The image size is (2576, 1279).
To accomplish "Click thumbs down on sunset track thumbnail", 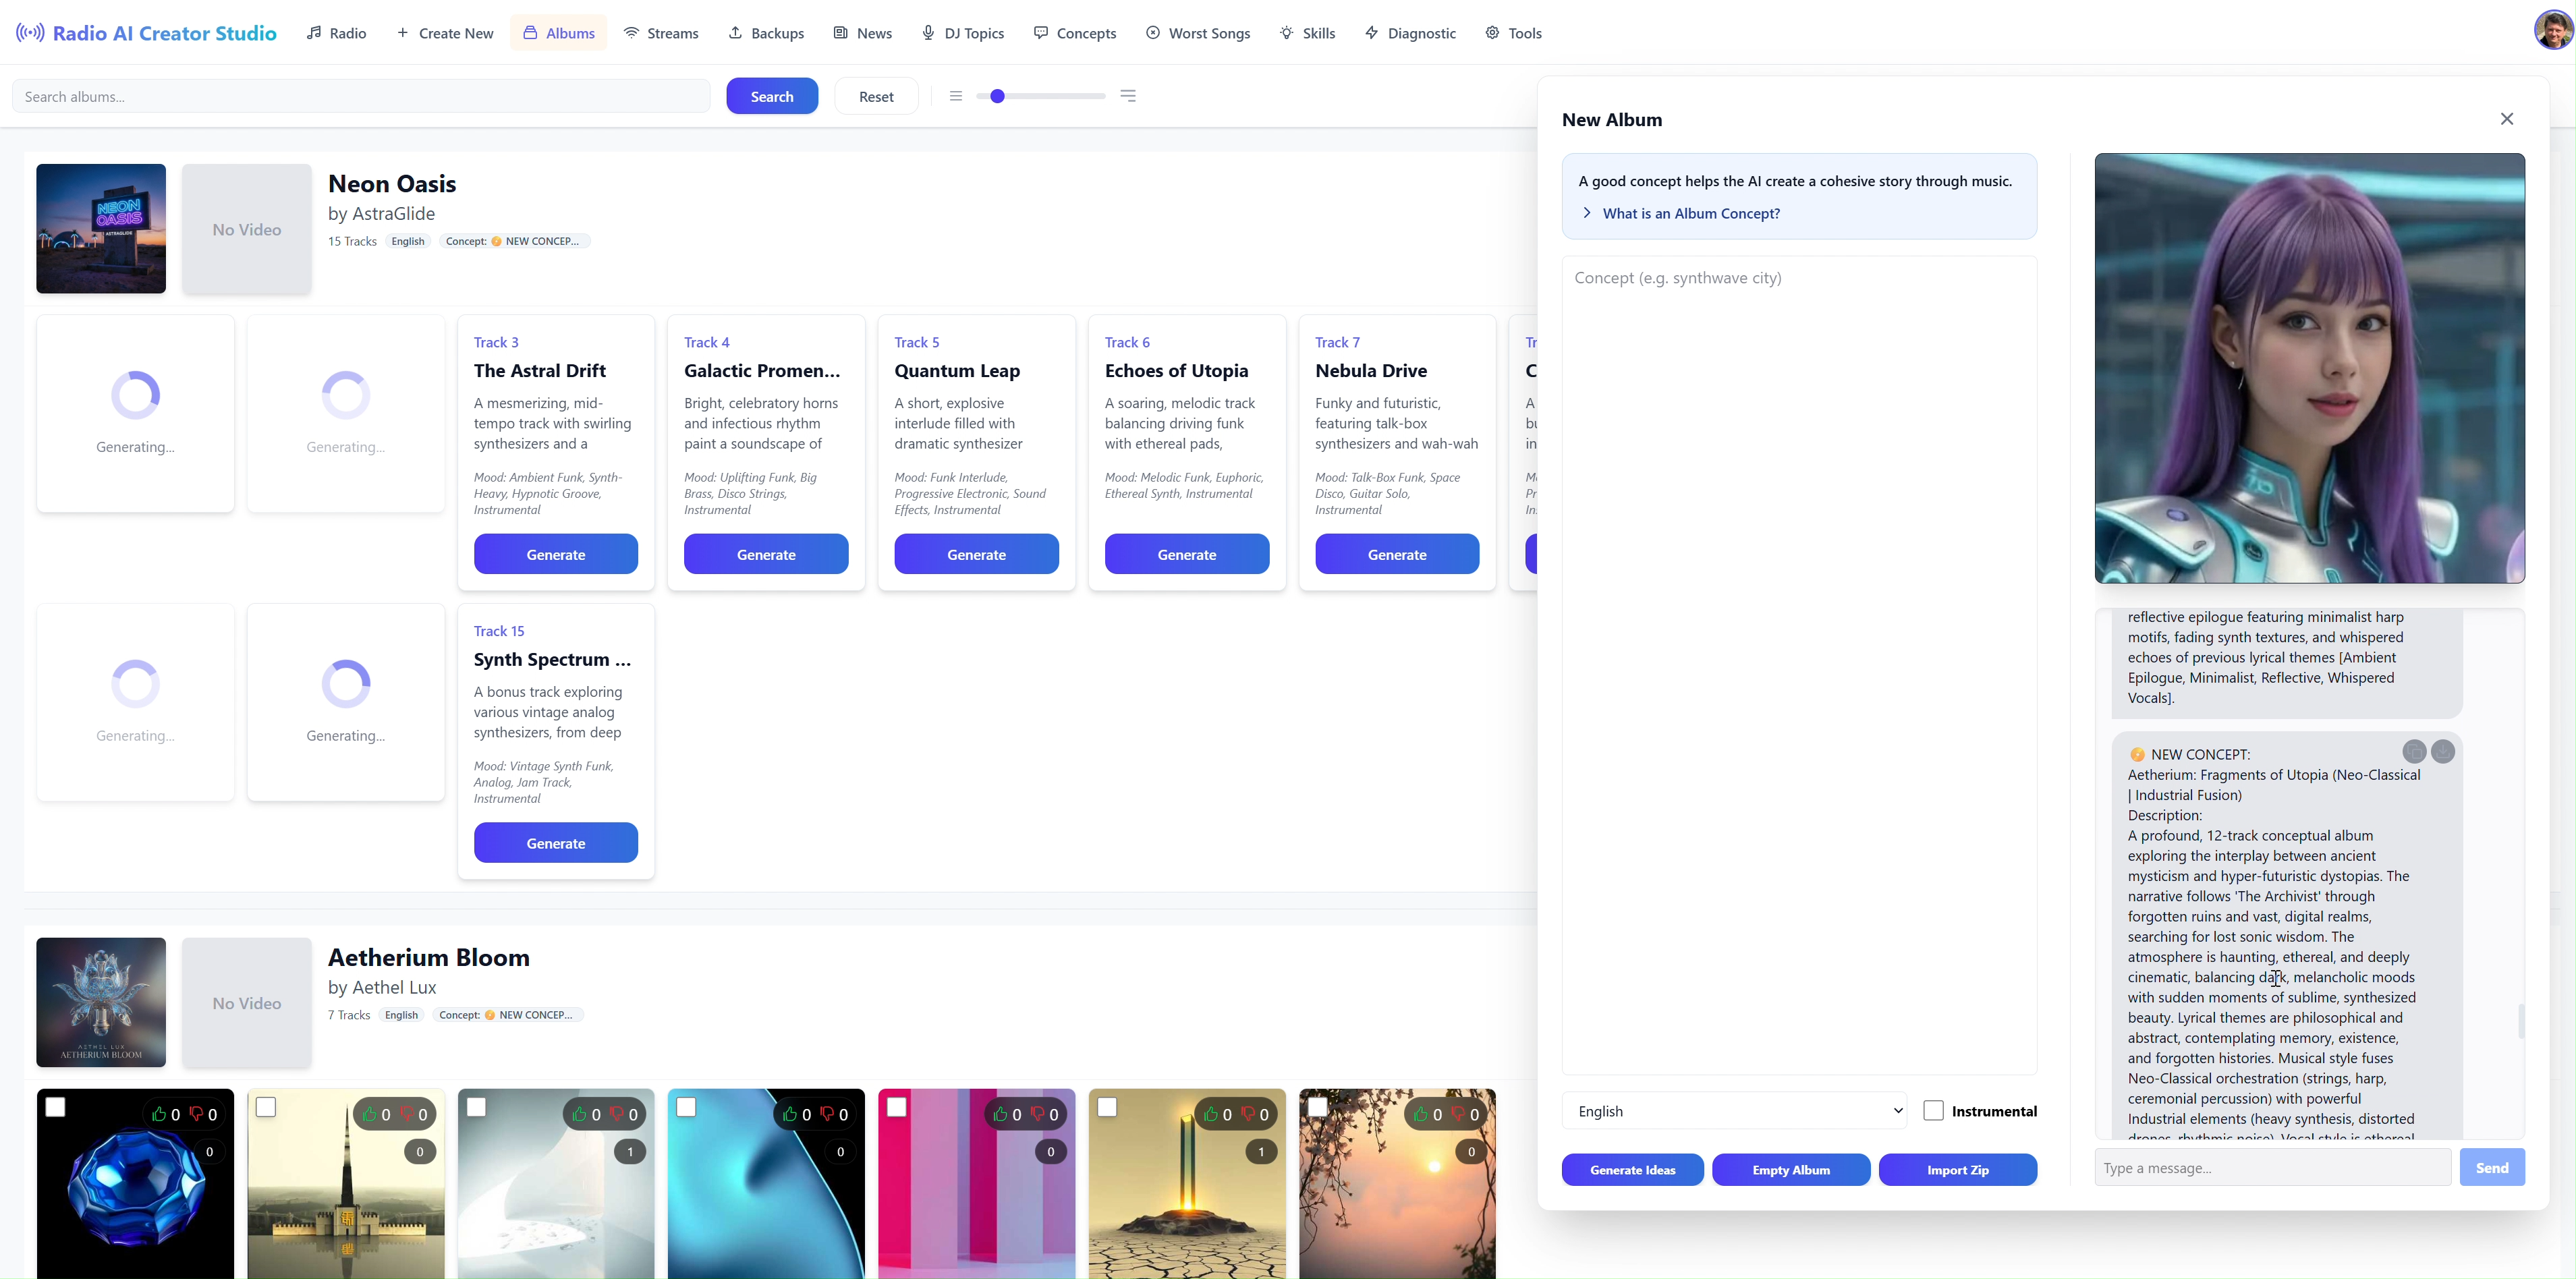I will click(x=1458, y=1114).
